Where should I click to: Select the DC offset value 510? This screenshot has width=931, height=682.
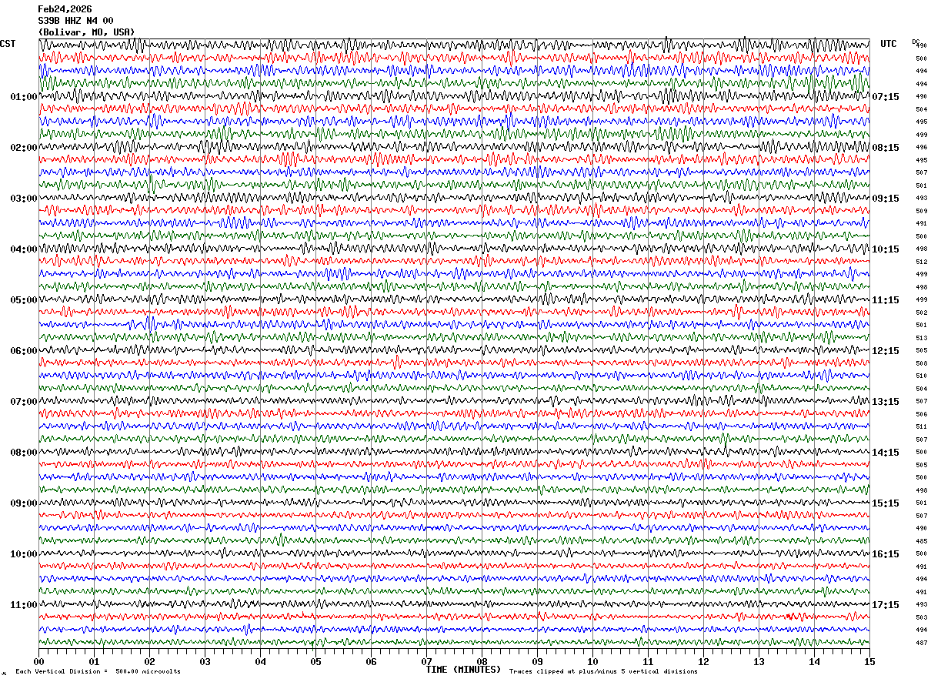click(921, 376)
